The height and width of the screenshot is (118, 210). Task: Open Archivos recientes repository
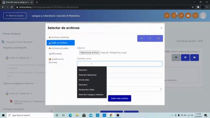click(x=59, y=37)
